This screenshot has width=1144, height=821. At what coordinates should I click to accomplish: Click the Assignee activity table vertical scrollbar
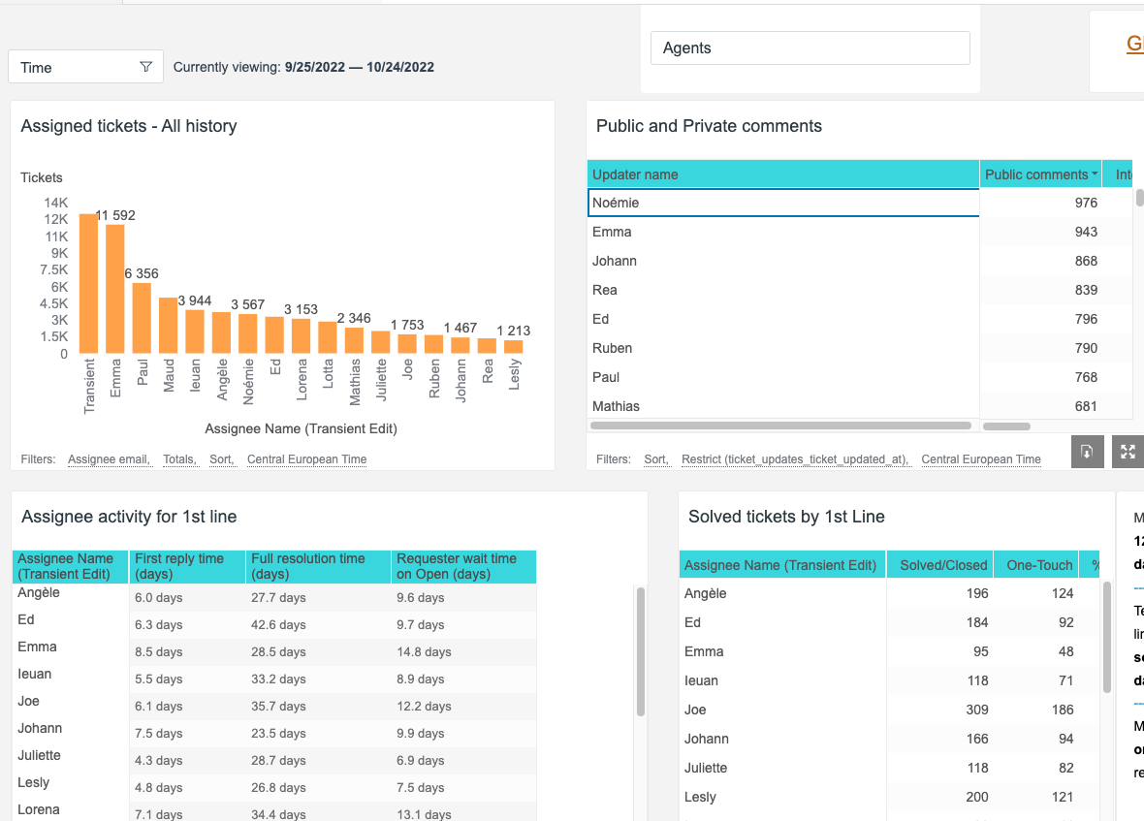point(640,651)
